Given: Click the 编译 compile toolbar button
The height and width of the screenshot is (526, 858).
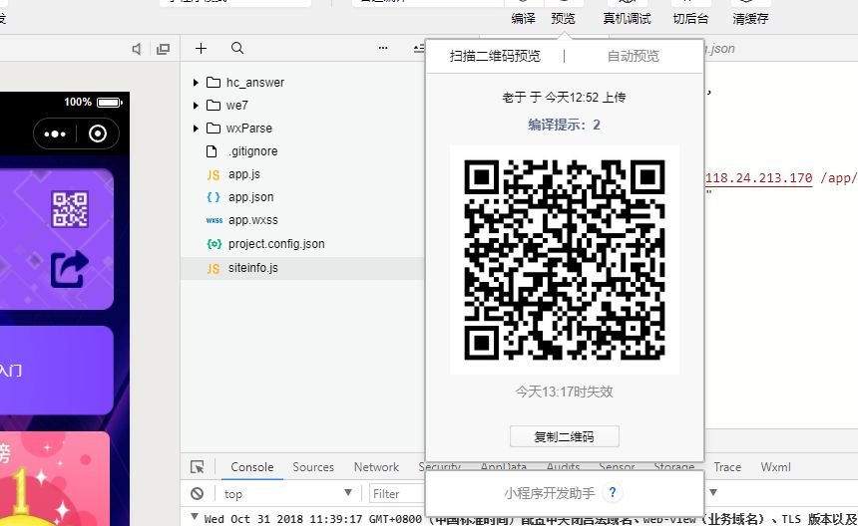Looking at the screenshot, I should pos(523,19).
